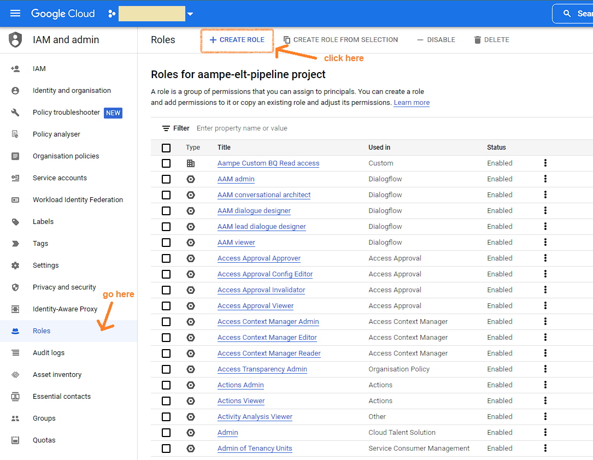This screenshot has height=460, width=593.
Task: Click the Audit logs list icon
Action: click(15, 353)
